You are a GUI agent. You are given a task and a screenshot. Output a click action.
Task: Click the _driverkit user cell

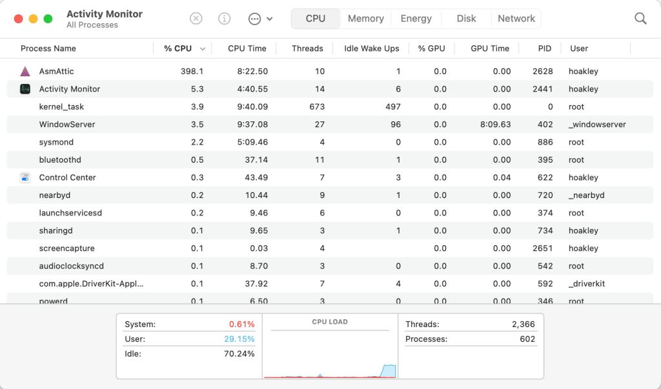pyautogui.click(x=586, y=284)
